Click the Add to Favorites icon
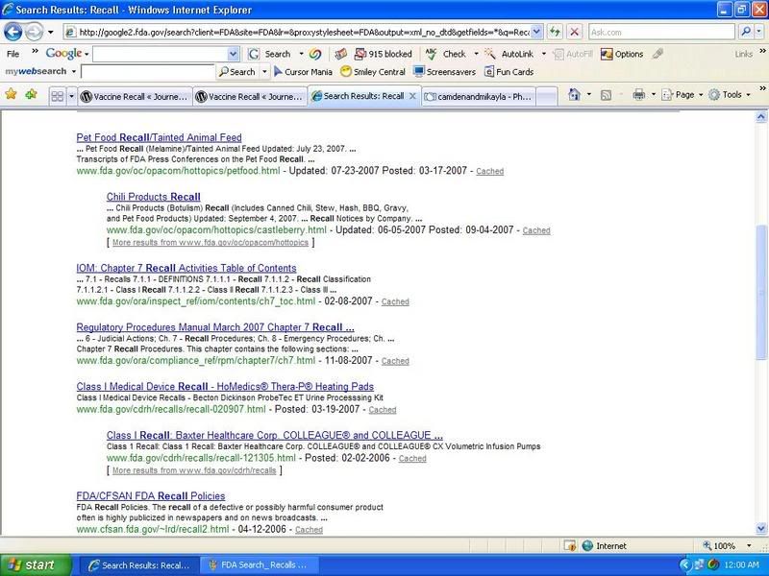 coord(31,94)
